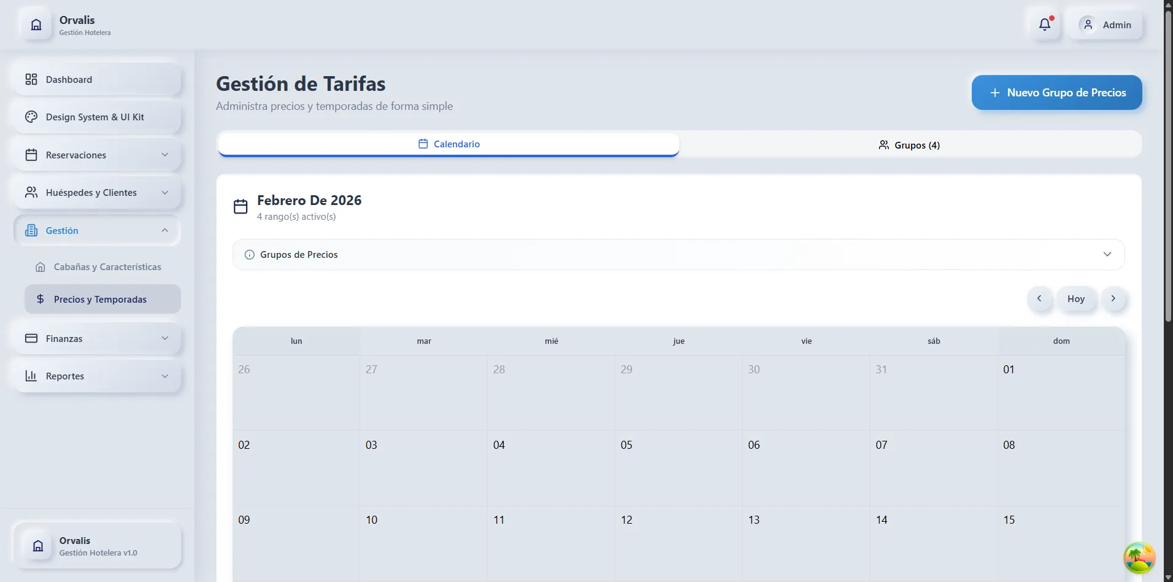Image resolution: width=1173 pixels, height=582 pixels.
Task: Select February 13 in the calendar
Action: tap(805, 540)
